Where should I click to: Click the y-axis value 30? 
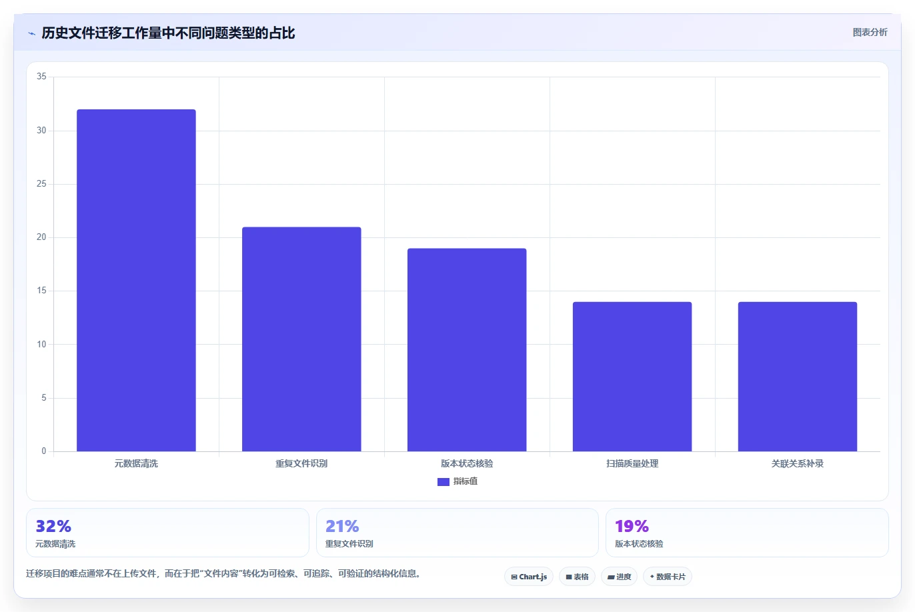click(41, 131)
